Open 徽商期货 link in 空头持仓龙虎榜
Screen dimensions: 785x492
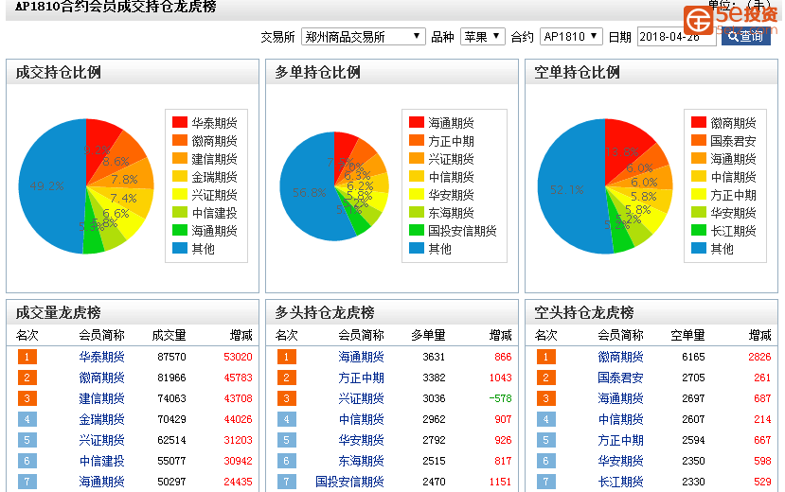(x=620, y=357)
